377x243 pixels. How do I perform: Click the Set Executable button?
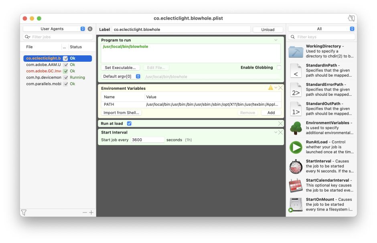(x=120, y=68)
